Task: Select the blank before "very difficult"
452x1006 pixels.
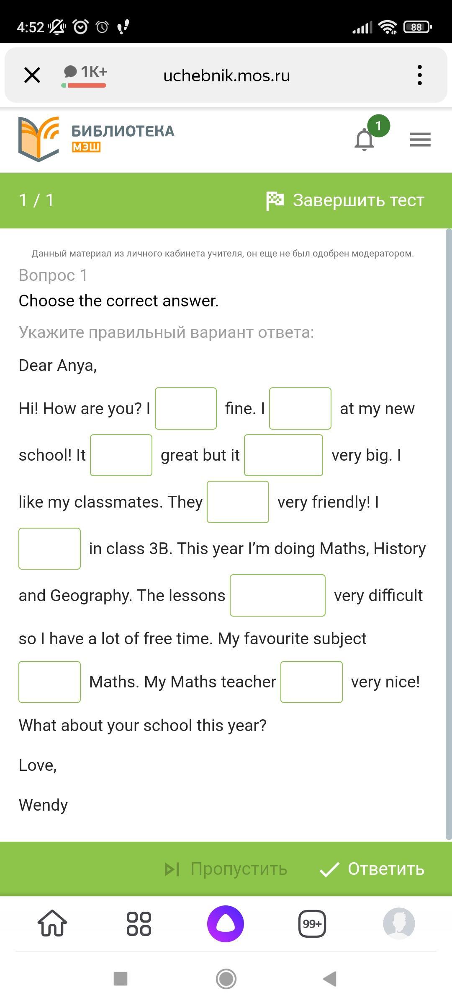Action: [x=277, y=596]
